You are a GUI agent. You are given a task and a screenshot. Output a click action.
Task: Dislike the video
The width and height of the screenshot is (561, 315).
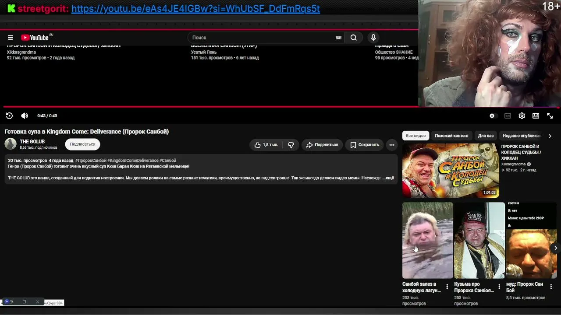pyautogui.click(x=291, y=145)
